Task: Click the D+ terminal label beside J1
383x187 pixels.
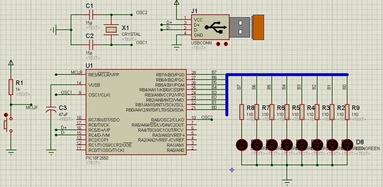Action: [169, 22]
